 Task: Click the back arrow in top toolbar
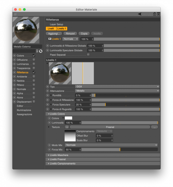pyautogui.click(x=140, y=14)
